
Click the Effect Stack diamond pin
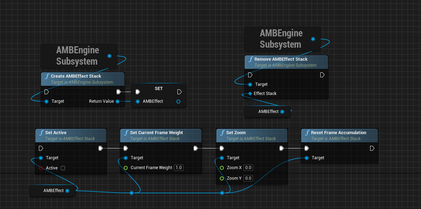pos(250,93)
